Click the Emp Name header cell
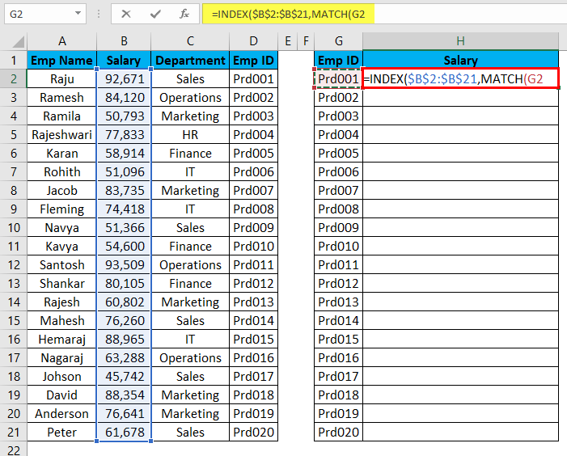 (x=61, y=60)
